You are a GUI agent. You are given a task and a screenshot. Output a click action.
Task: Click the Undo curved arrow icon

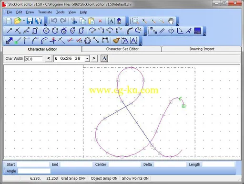54,21
